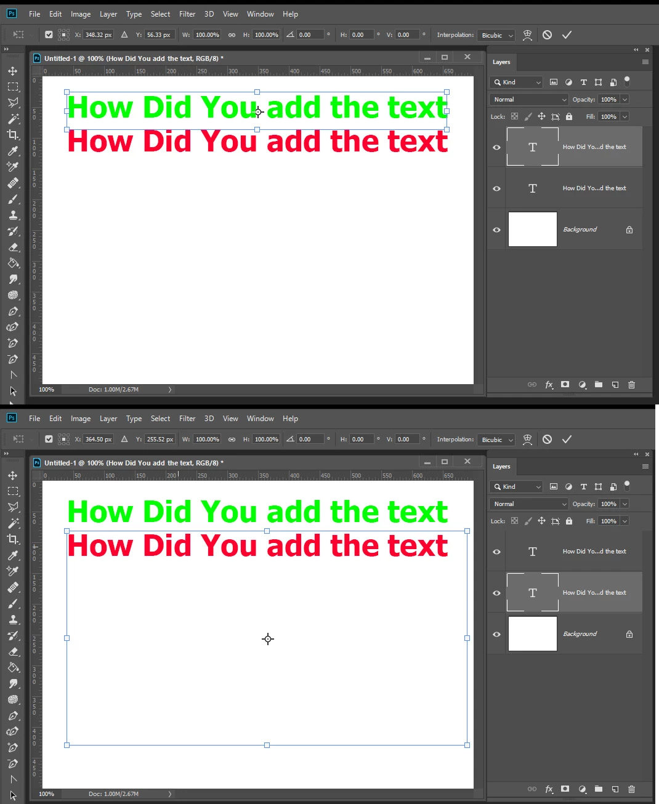Choose the Smudge tool in lower window

click(x=13, y=683)
